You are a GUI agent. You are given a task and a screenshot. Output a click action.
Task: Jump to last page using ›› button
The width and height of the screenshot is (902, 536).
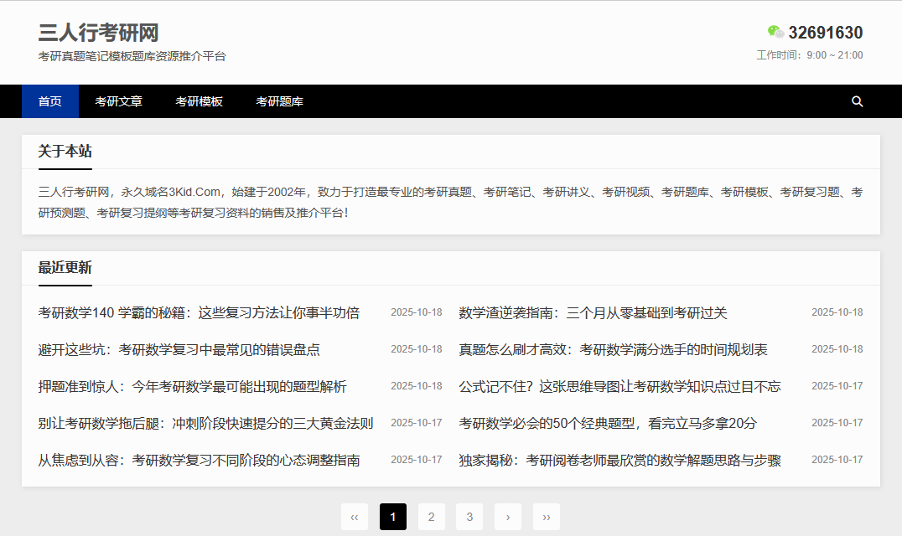coord(547,517)
